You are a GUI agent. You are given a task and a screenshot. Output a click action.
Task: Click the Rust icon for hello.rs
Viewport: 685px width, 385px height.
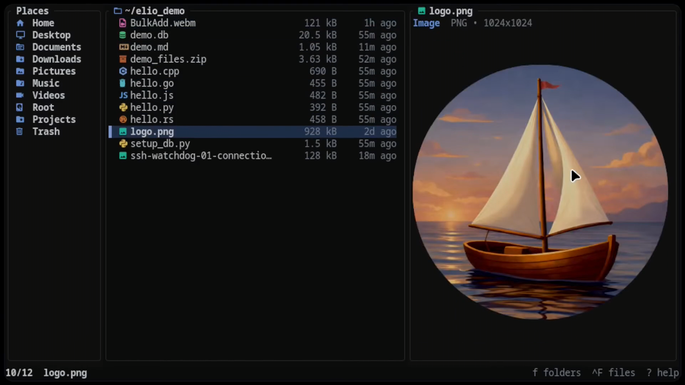click(123, 119)
